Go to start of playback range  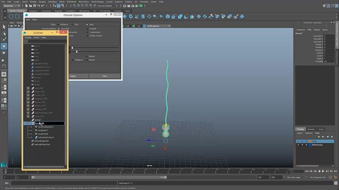[307, 171]
